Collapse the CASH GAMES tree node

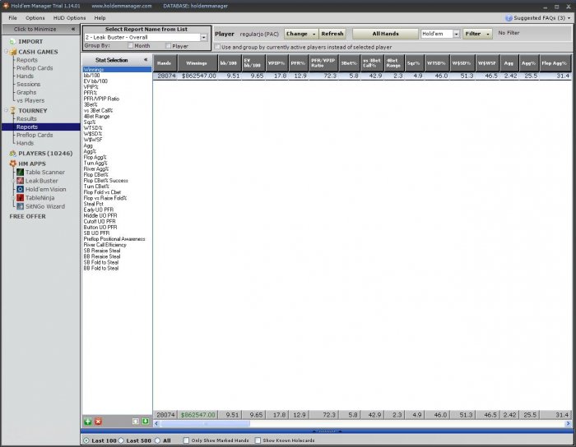[7, 52]
